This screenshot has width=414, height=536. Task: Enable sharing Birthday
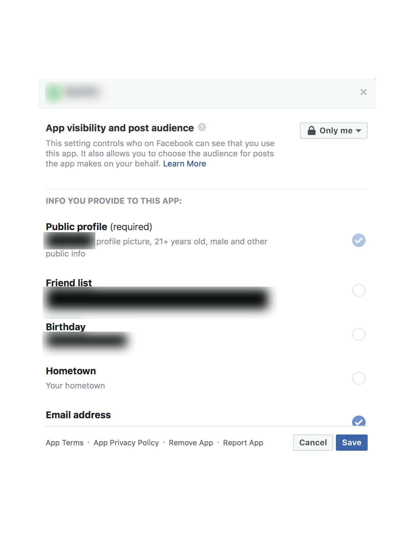point(359,334)
